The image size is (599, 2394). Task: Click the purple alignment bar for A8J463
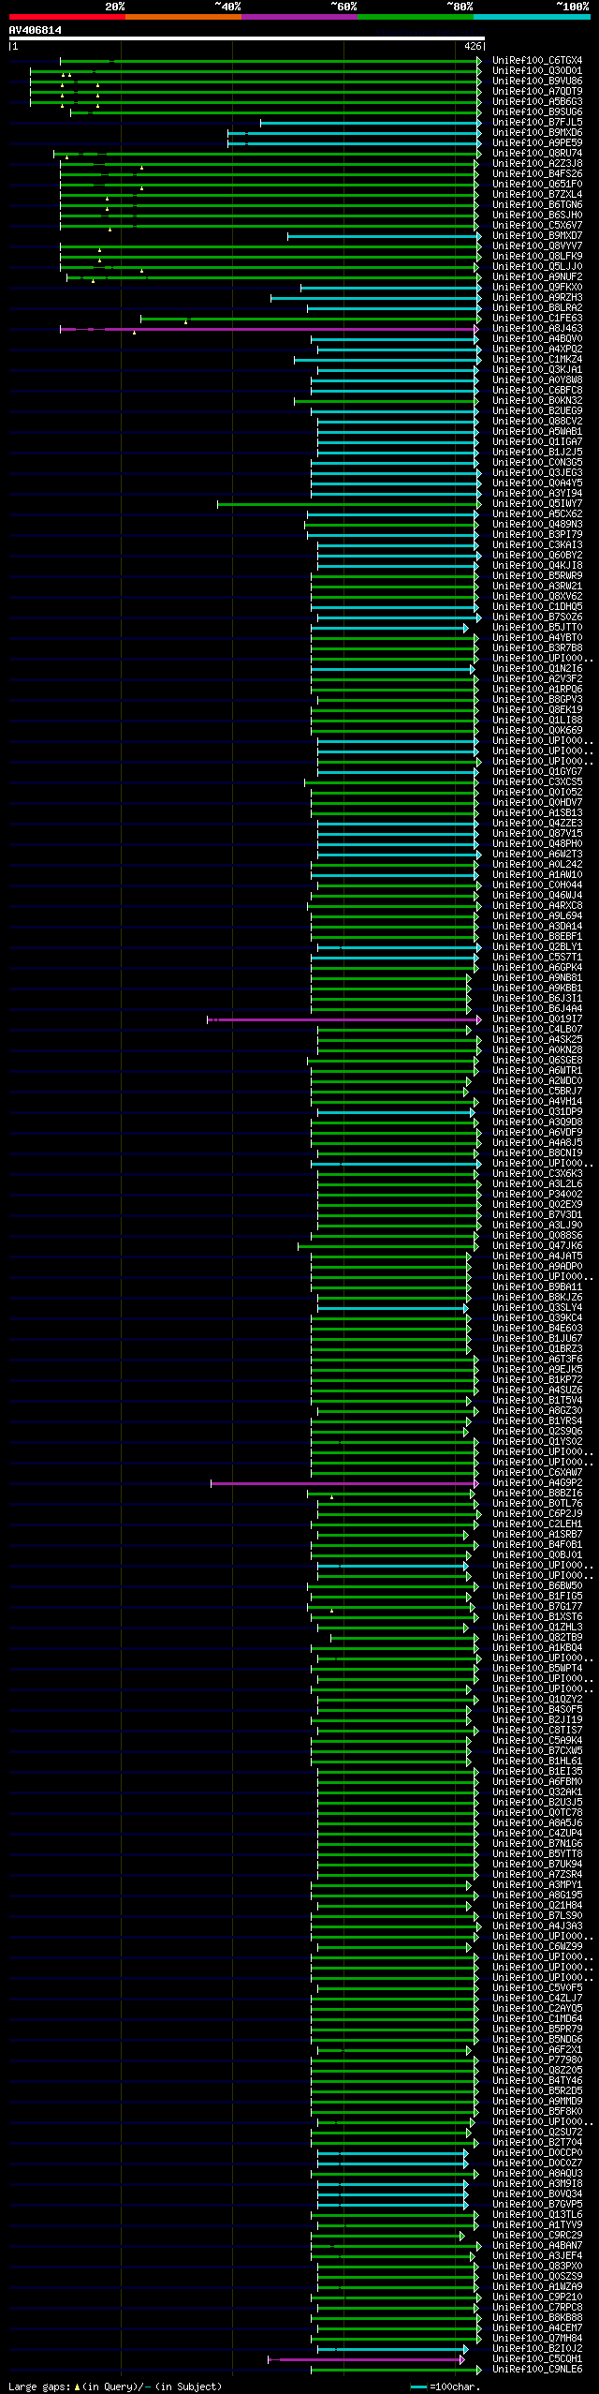click(x=270, y=329)
